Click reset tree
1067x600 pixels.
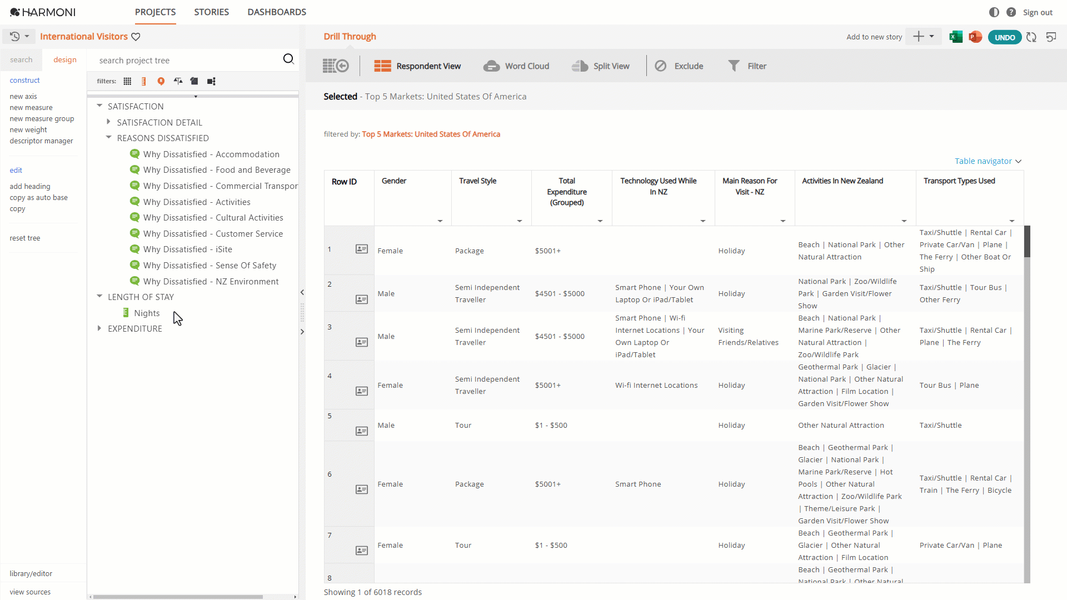(x=25, y=238)
